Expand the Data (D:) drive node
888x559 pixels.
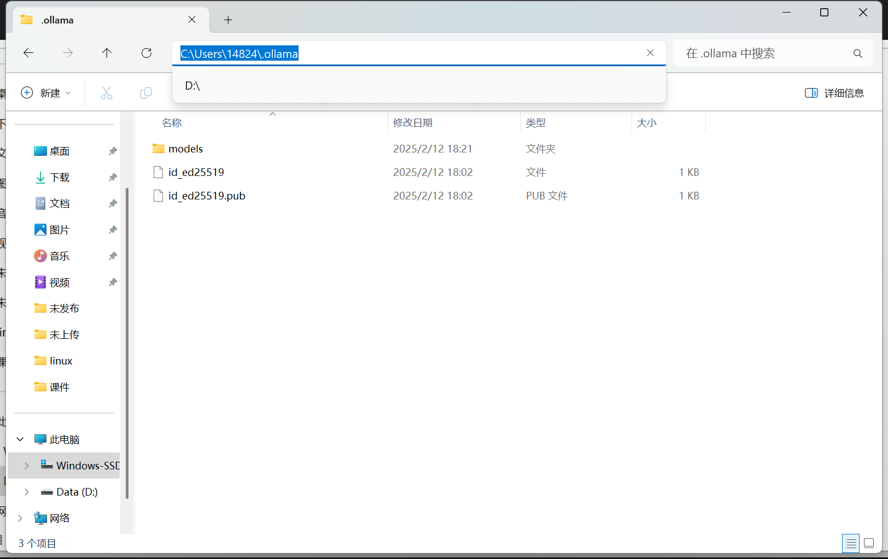tap(27, 492)
